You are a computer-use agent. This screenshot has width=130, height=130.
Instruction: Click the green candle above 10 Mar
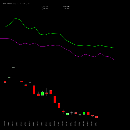click(x=84, y=113)
